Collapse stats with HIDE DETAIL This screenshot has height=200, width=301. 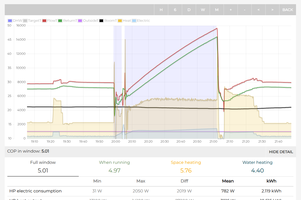pos(281,152)
